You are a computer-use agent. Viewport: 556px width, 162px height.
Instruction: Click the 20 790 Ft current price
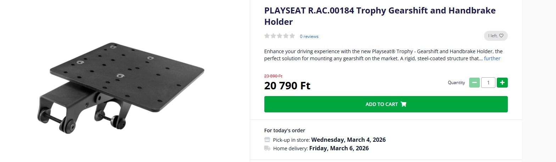287,86
